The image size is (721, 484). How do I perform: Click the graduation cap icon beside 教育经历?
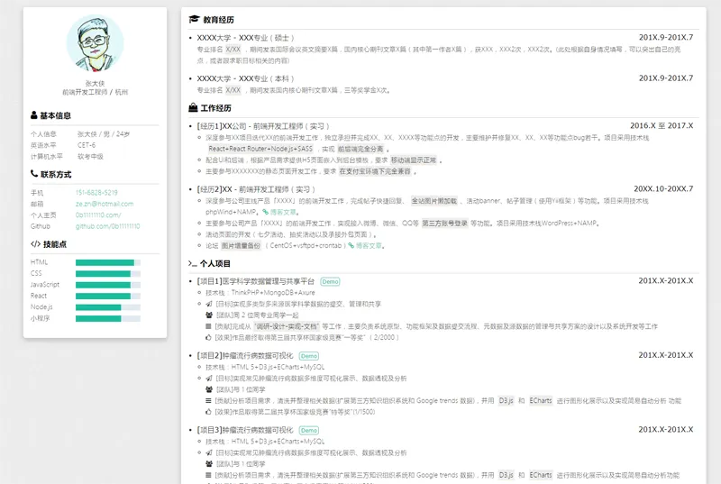click(193, 19)
